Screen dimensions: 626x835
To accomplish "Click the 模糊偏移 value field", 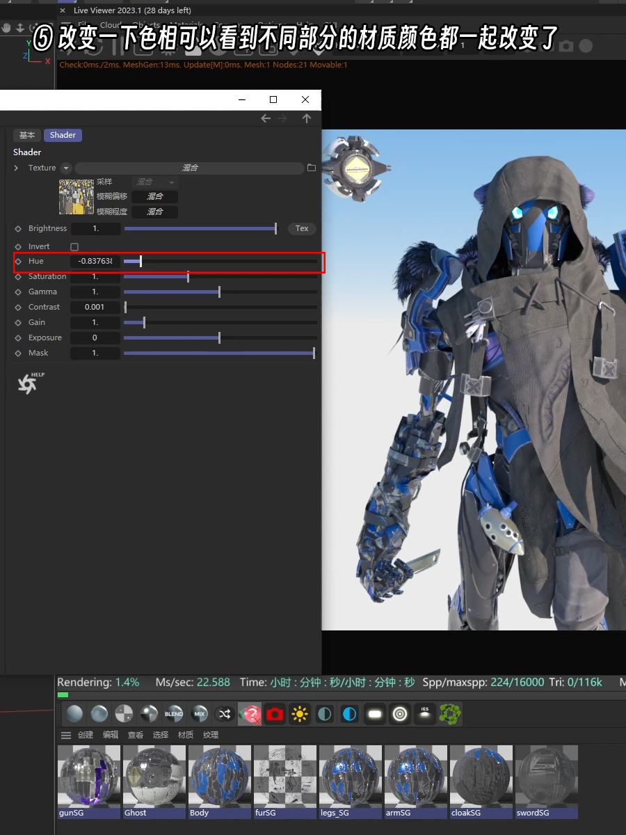I will tap(154, 197).
